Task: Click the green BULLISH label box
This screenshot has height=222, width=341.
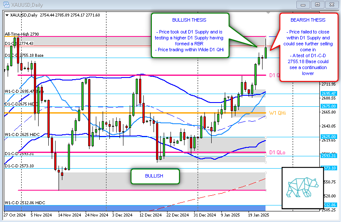Action: [x=154, y=176]
